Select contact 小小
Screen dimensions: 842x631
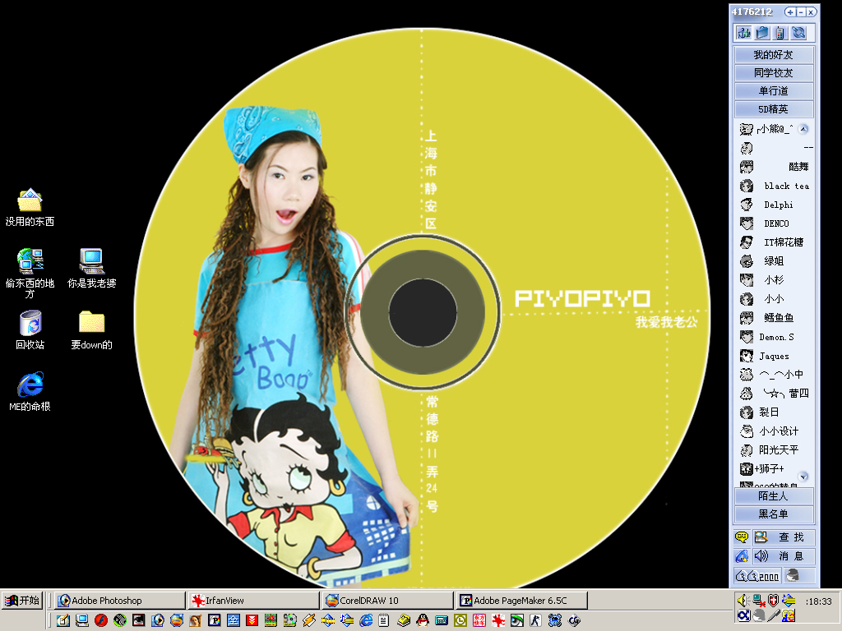click(761, 299)
